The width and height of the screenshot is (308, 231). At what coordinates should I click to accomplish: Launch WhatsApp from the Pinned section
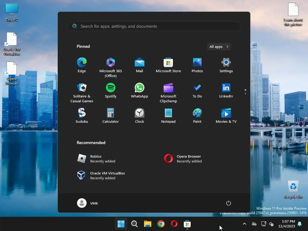[x=140, y=91]
